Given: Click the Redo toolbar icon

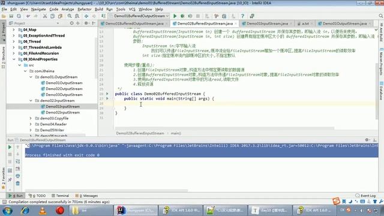Looking at the screenshot, I should click(36, 16).
